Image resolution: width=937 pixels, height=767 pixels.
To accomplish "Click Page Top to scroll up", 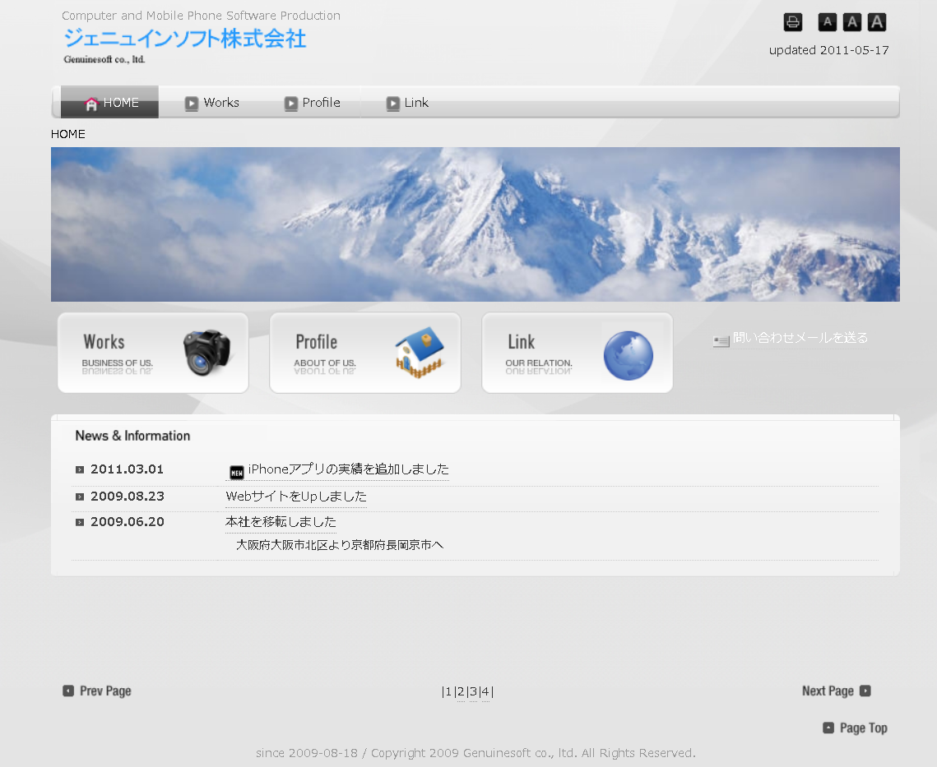I will point(855,728).
